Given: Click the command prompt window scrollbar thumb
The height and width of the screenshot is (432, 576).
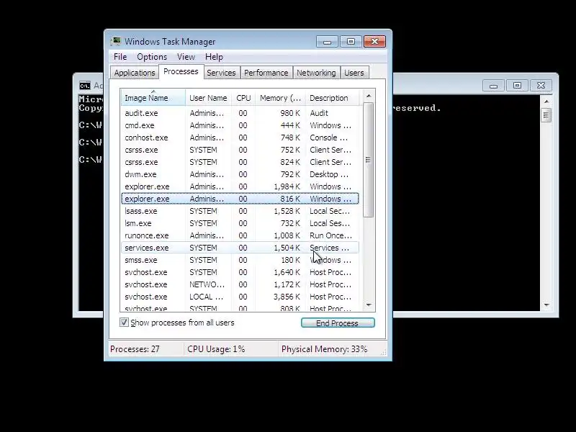Looking at the screenshot, I should click(546, 115).
